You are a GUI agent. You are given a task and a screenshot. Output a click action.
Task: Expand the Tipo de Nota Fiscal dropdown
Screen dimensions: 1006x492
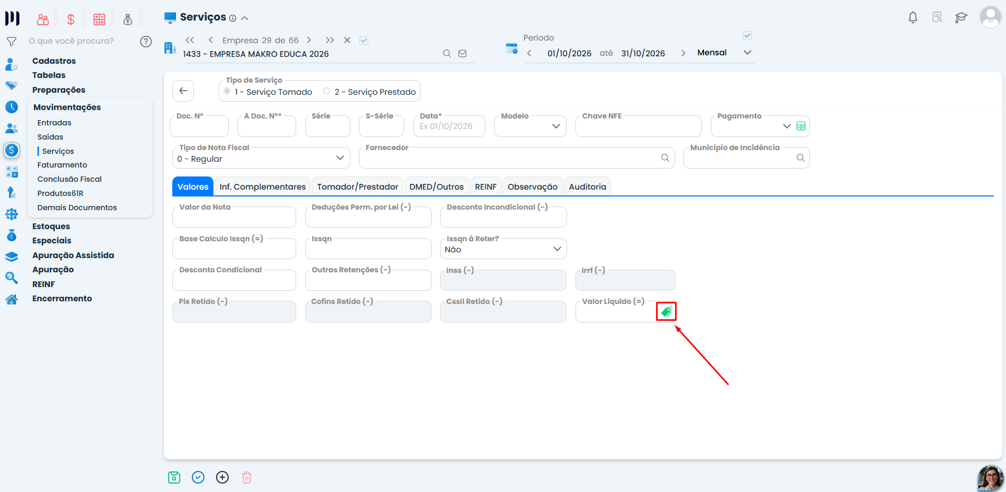[261, 158]
